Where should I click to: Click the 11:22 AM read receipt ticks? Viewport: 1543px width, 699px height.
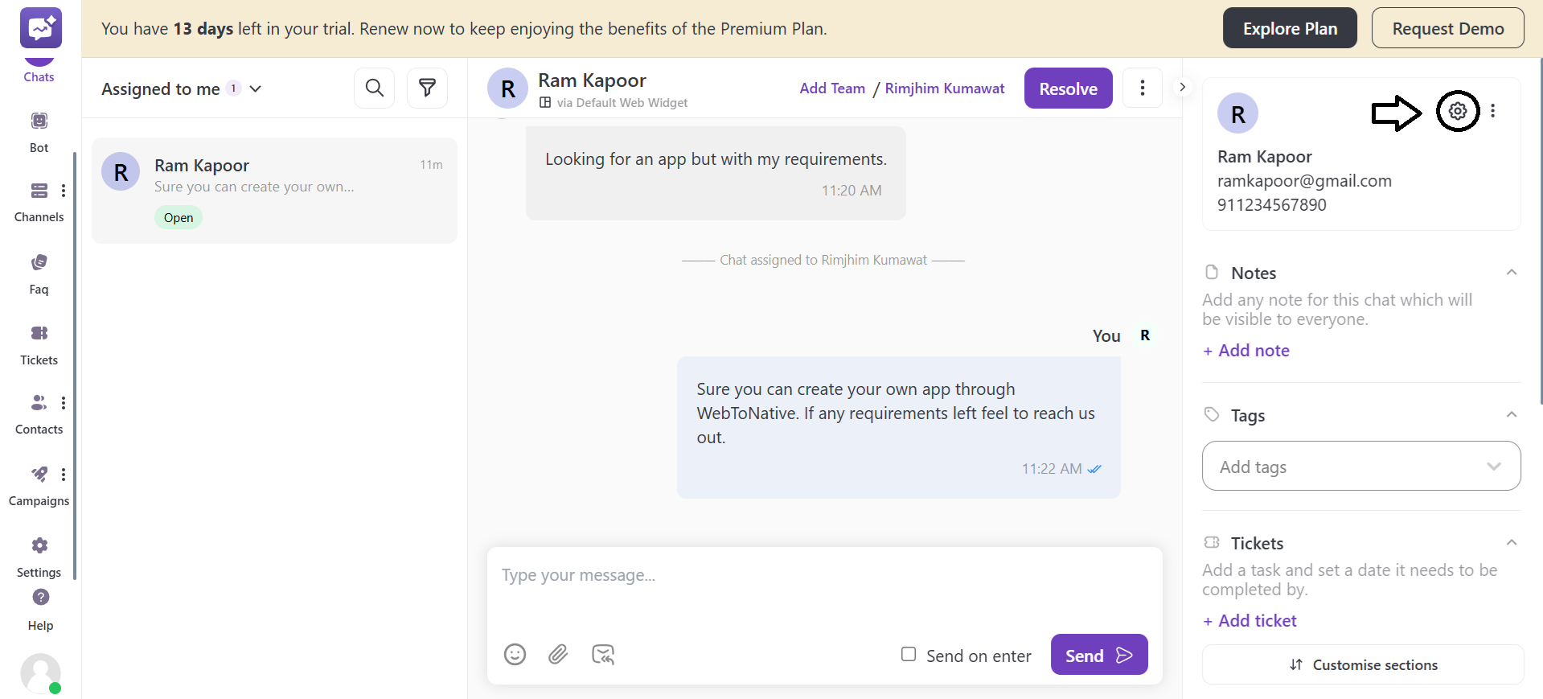1094,469
